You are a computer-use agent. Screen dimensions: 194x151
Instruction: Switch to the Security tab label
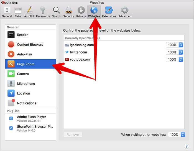(68, 16)
